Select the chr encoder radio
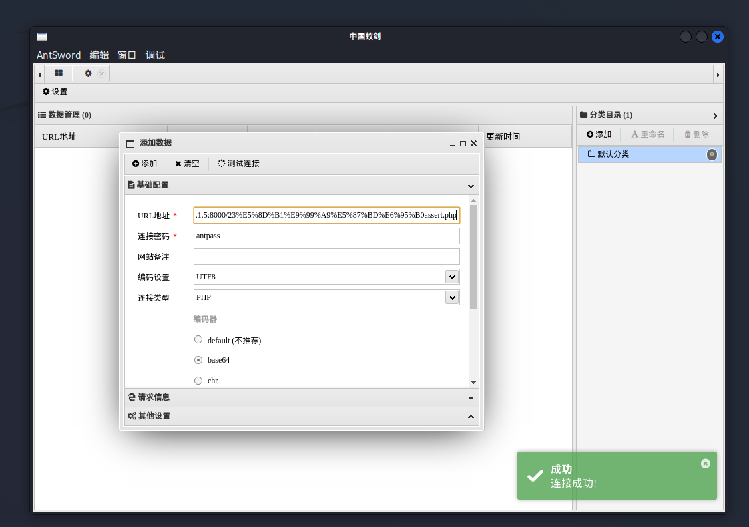This screenshot has width=749, height=527. point(198,381)
